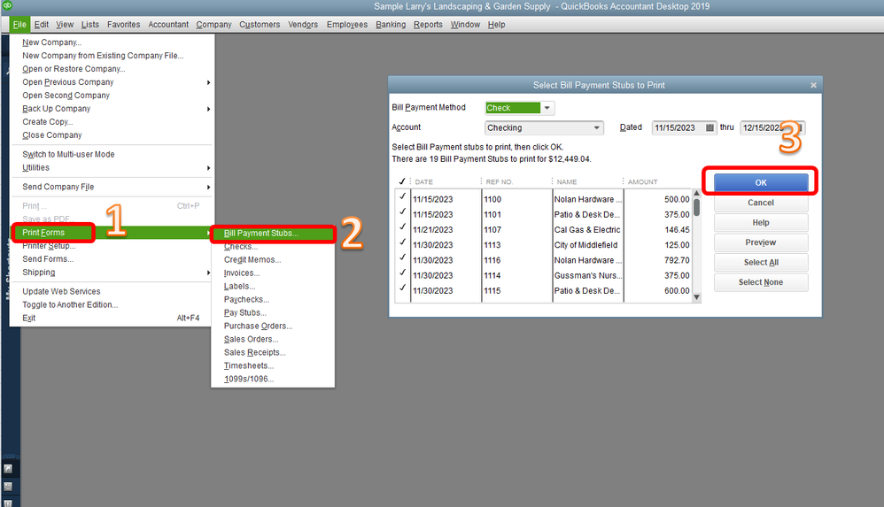This screenshot has width=884, height=507.
Task: Click the scroll up arrow of stubs list
Action: point(696,193)
